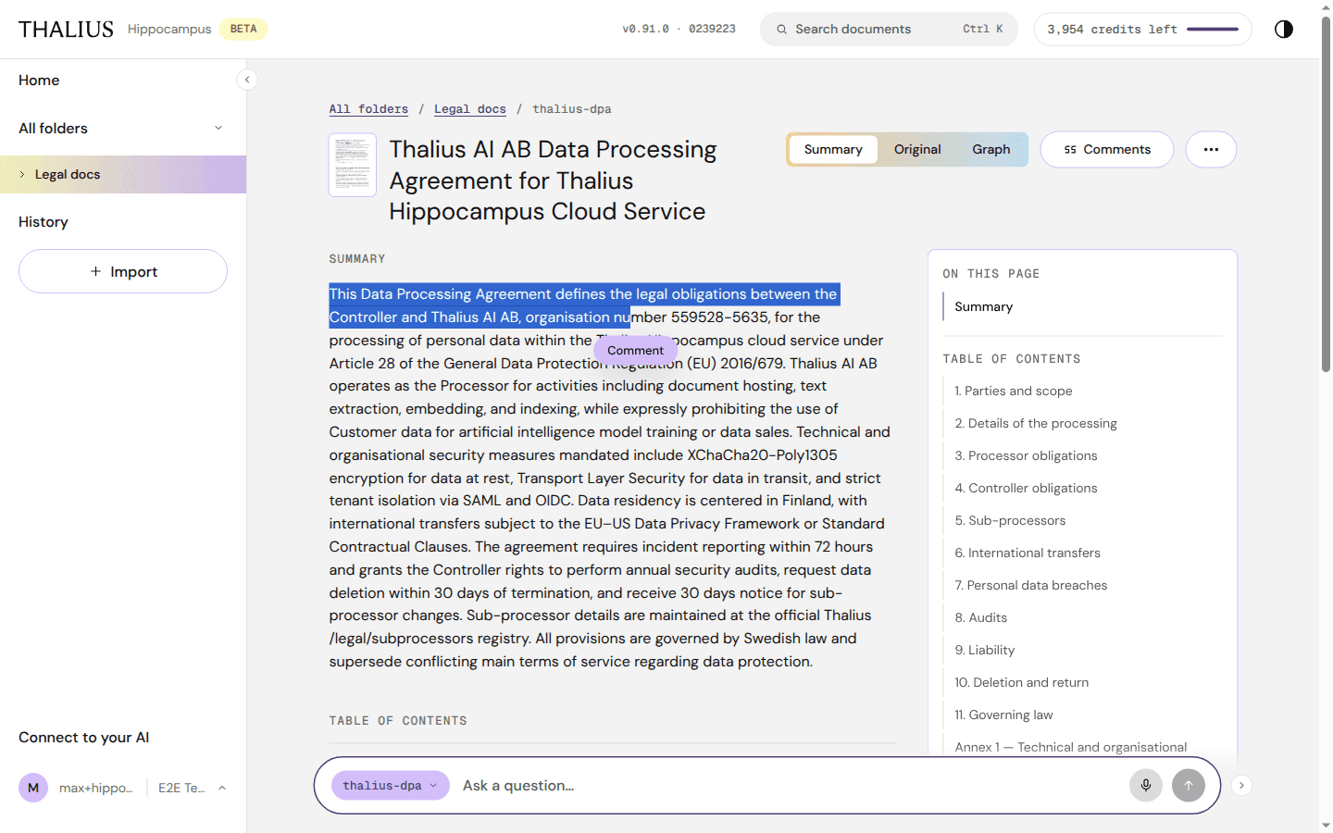1333x833 pixels.
Task: Switch to the Summary tab
Action: coord(833,150)
